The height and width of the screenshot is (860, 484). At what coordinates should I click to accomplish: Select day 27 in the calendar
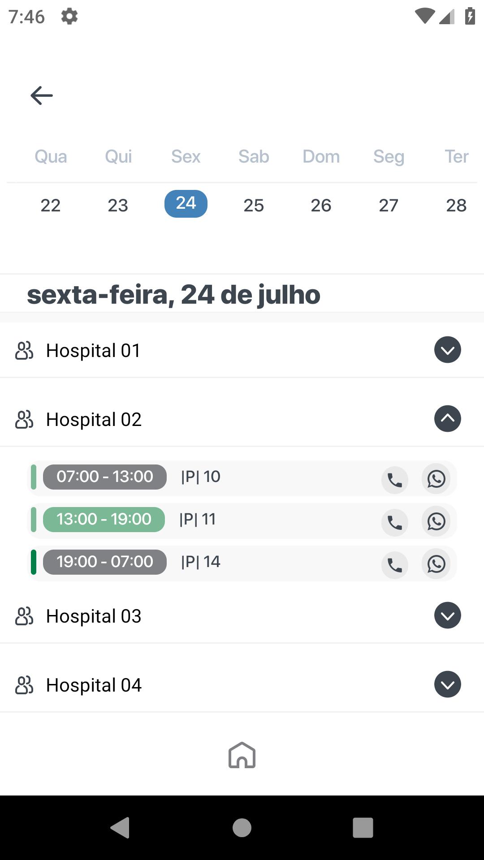point(389,205)
